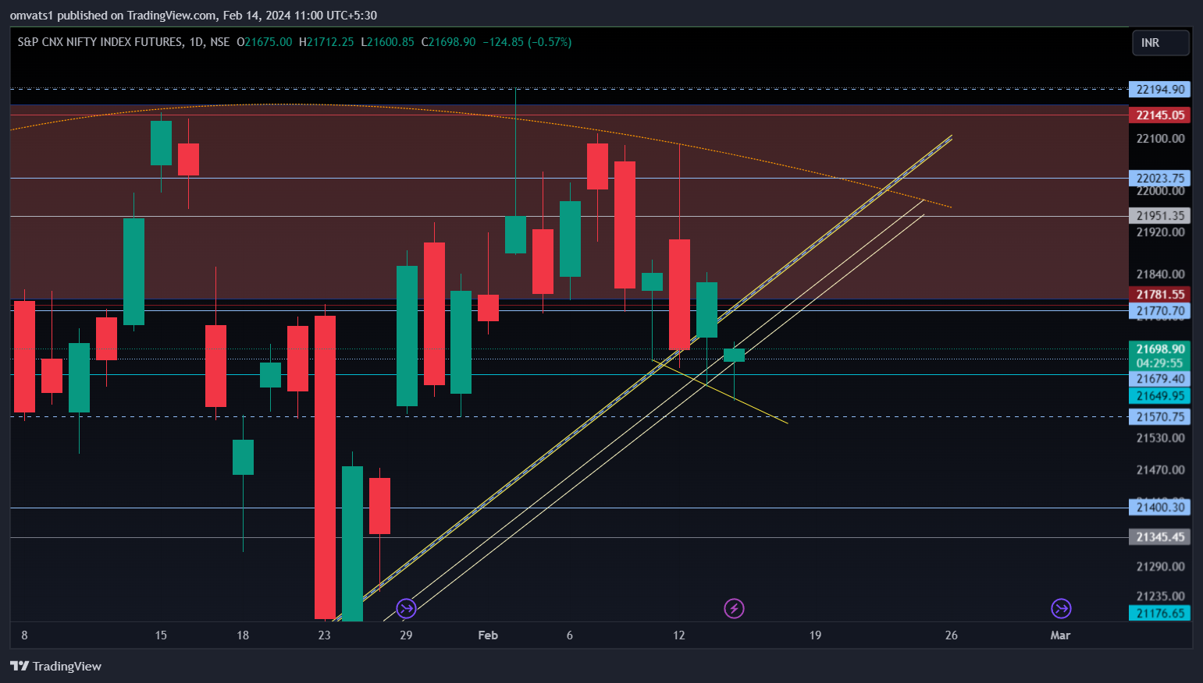Click the purple lightning event icon near Feb 14
1203x683 pixels.
click(x=734, y=608)
